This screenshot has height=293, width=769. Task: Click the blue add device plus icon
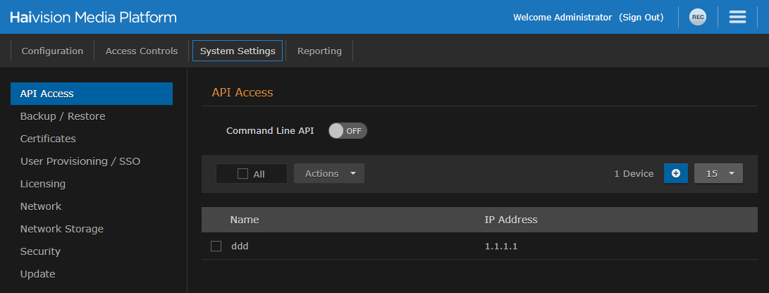[x=675, y=173]
